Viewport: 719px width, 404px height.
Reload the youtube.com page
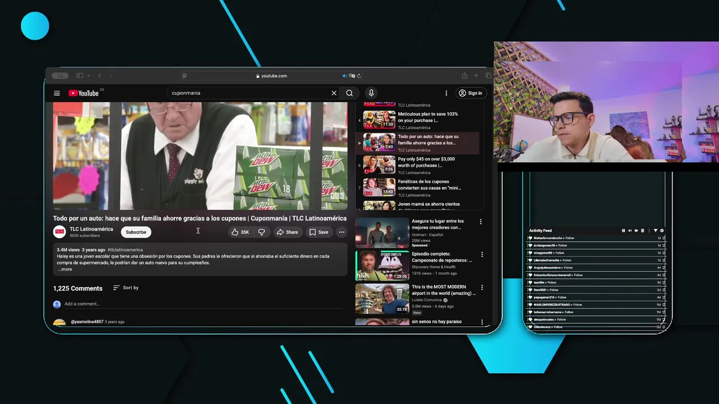point(358,76)
